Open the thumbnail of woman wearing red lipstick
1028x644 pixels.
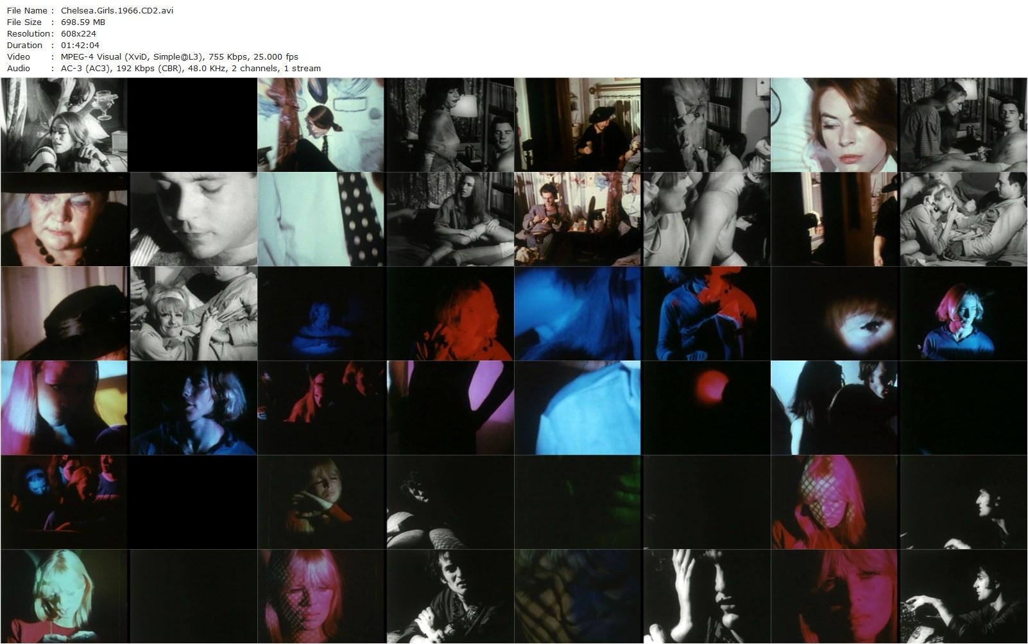click(x=834, y=125)
